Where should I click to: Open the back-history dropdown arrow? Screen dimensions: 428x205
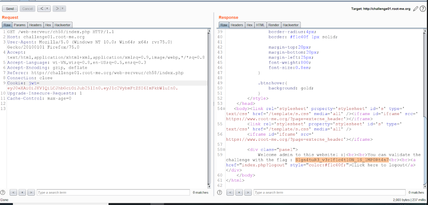click(x=47, y=9)
